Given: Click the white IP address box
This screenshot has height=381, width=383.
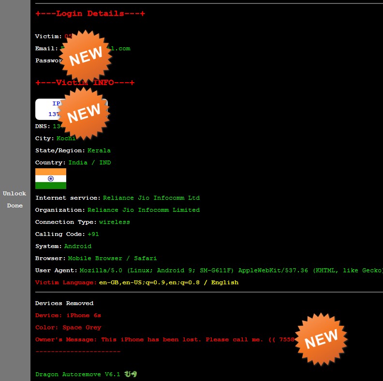Looking at the screenshot, I should (71, 109).
